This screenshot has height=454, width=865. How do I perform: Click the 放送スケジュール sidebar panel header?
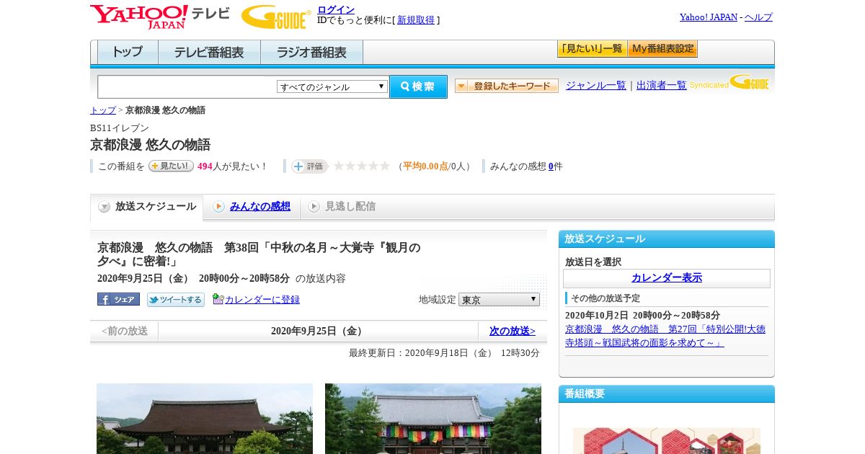(x=667, y=239)
